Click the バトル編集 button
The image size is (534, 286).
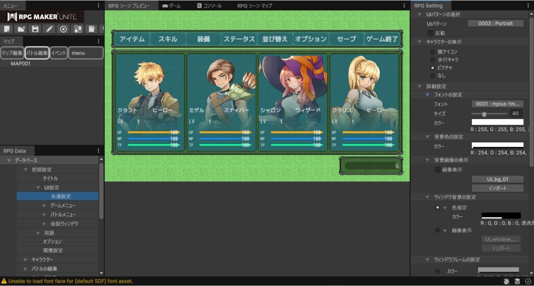click(37, 53)
